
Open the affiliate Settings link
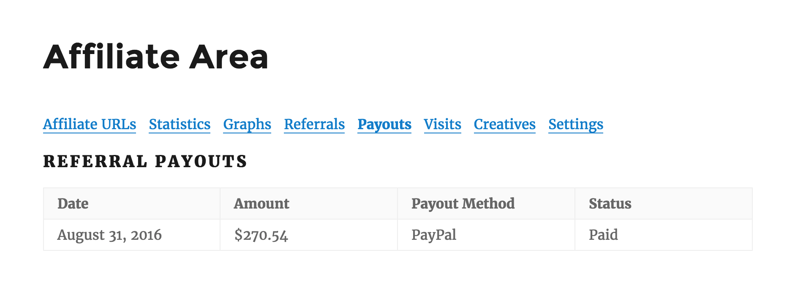(576, 124)
